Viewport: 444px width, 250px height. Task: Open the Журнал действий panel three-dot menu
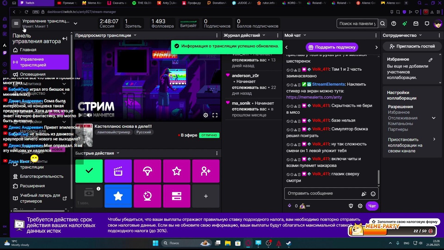click(278, 36)
